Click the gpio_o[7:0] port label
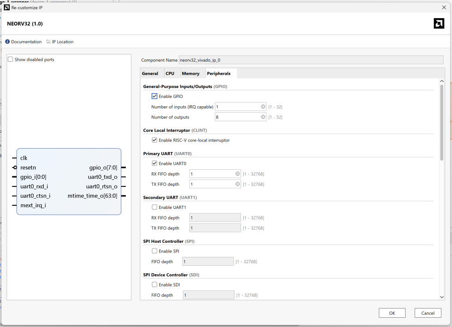Viewport: 452px width, 327px height. [103, 167]
